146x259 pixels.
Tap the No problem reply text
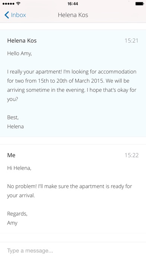coord(69,191)
